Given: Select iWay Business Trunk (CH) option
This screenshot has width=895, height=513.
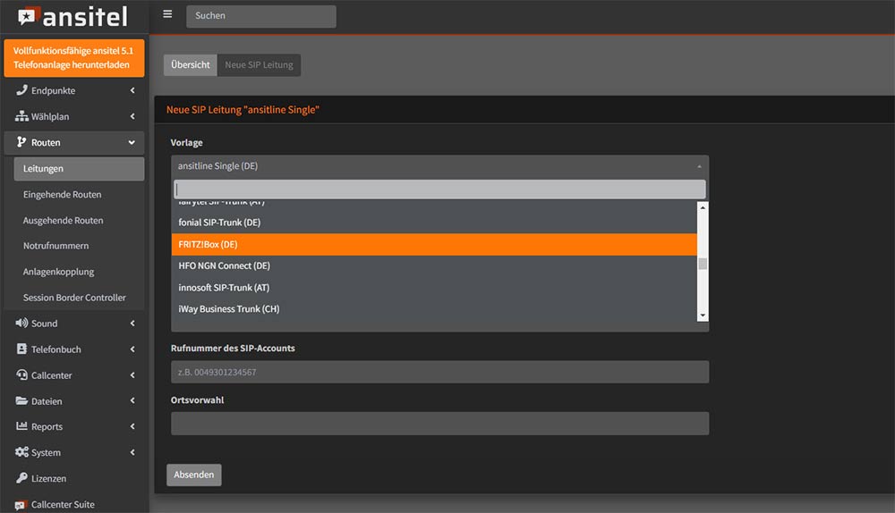Looking at the screenshot, I should [434, 309].
